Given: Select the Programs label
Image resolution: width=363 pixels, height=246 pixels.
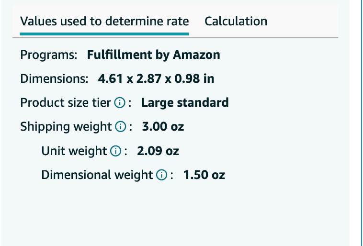Looking at the screenshot, I should (49, 55).
